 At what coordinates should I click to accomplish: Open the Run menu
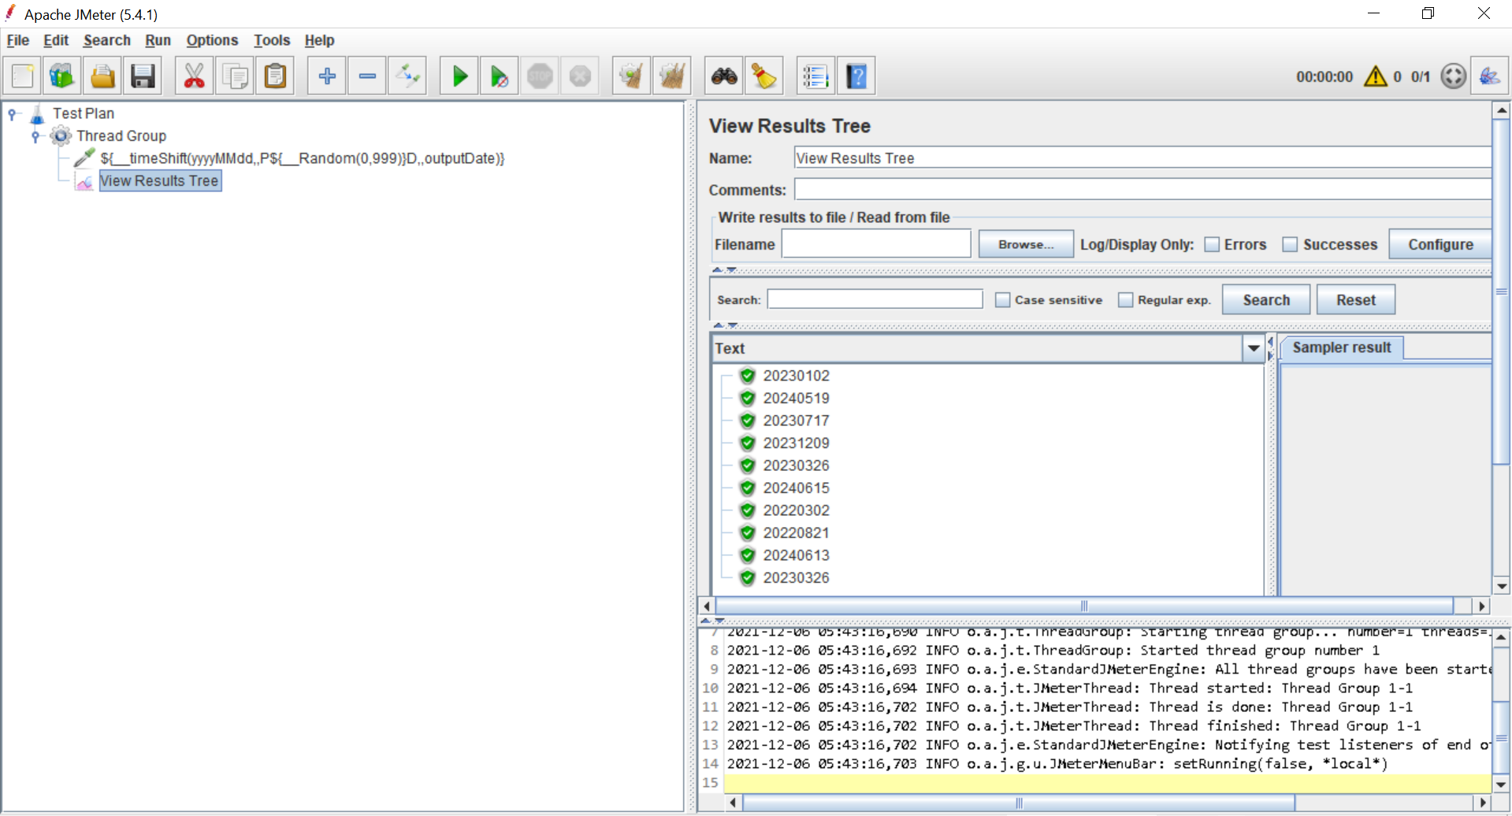[158, 40]
